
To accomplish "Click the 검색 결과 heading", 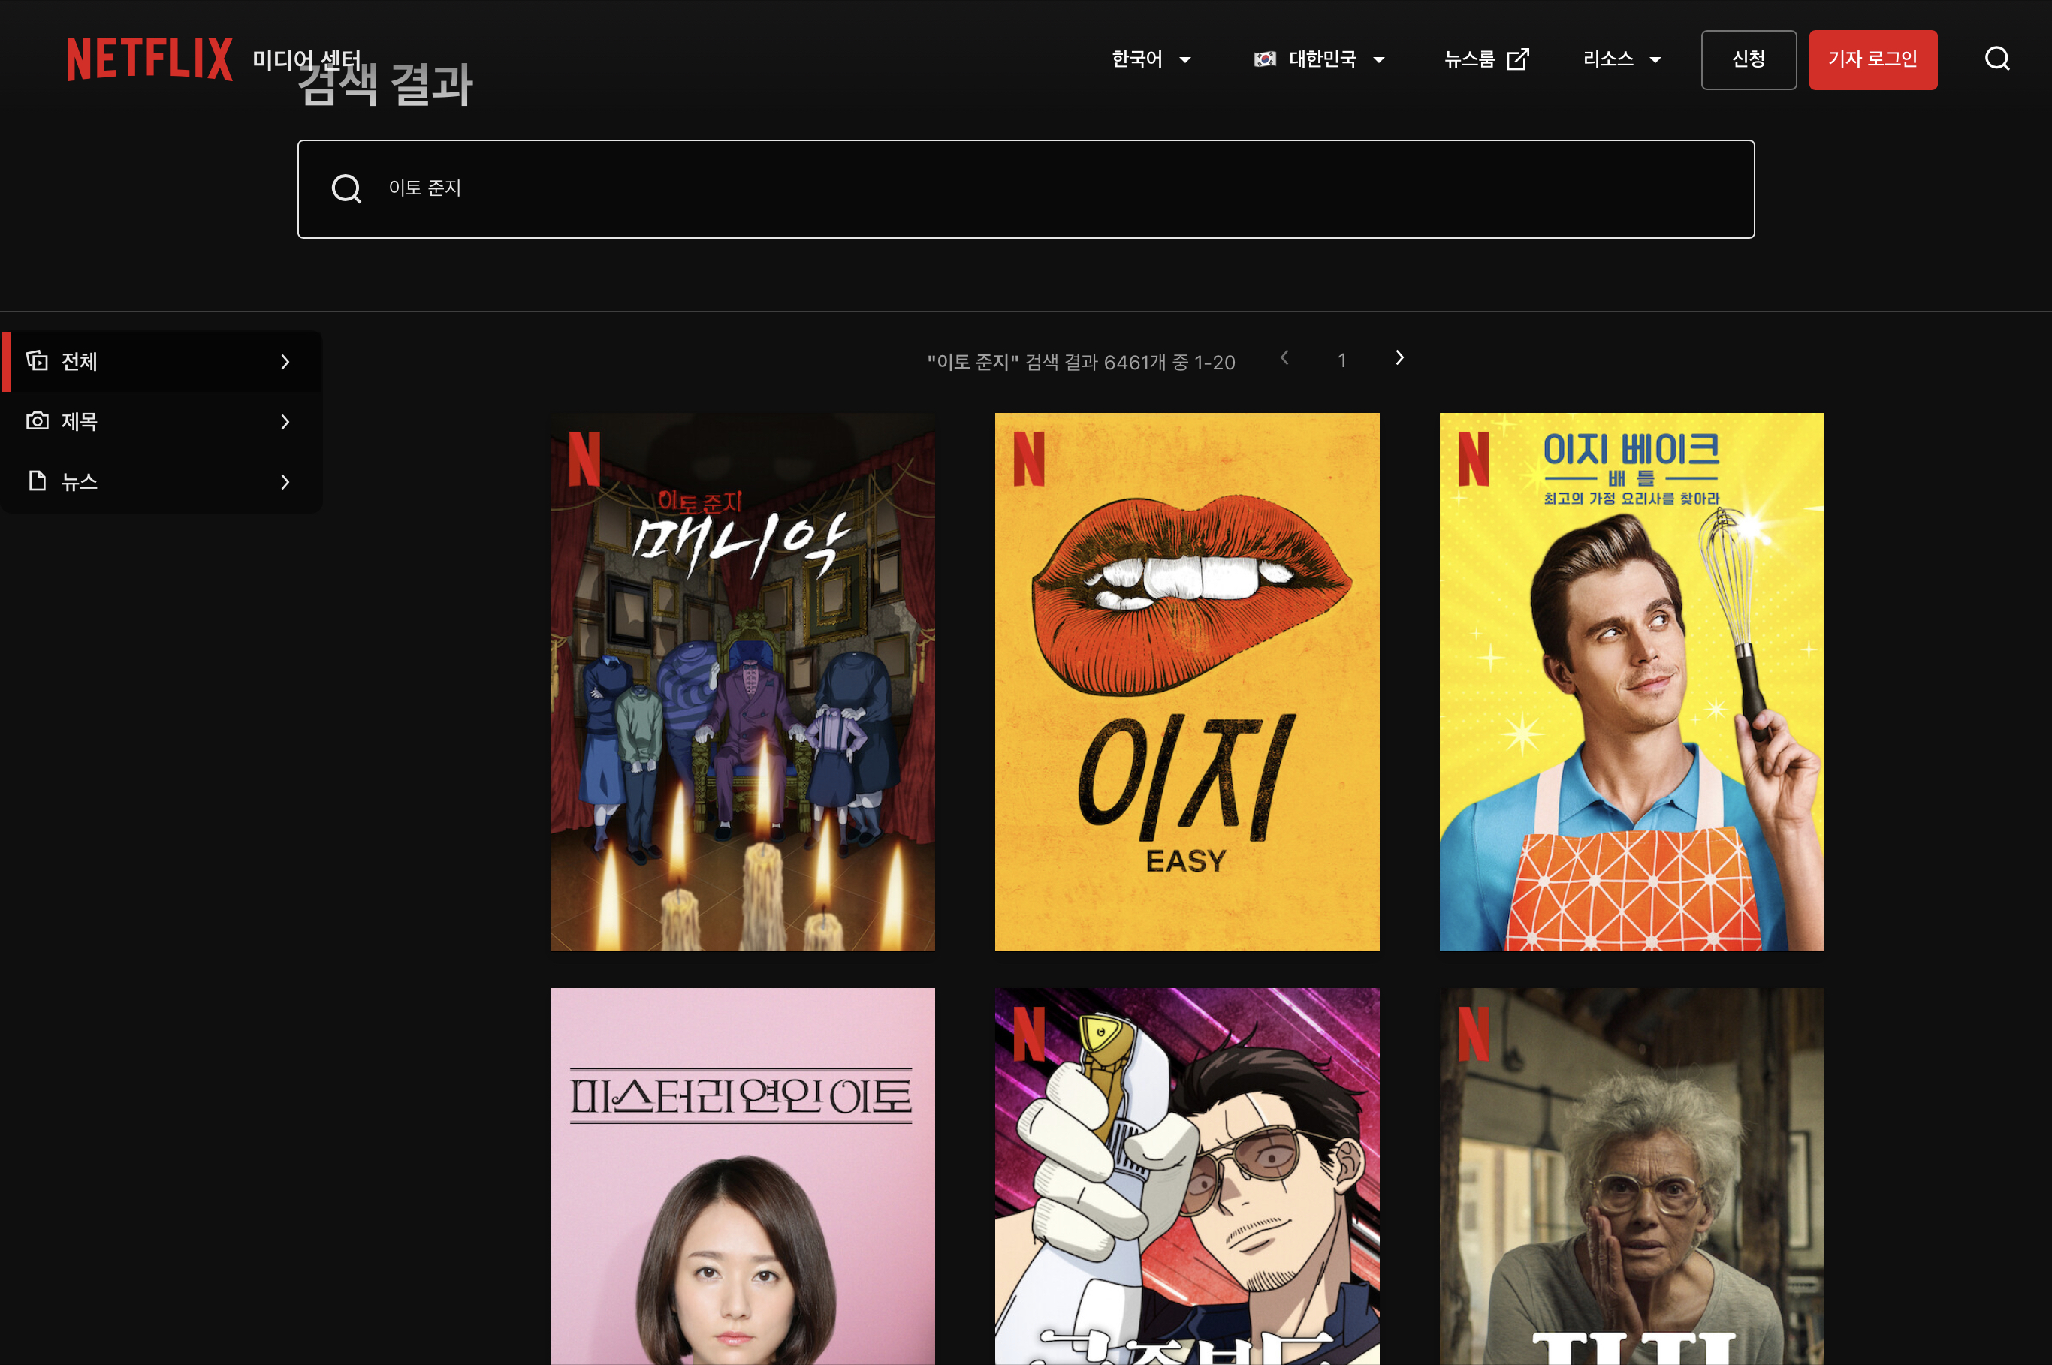I will click(x=385, y=84).
